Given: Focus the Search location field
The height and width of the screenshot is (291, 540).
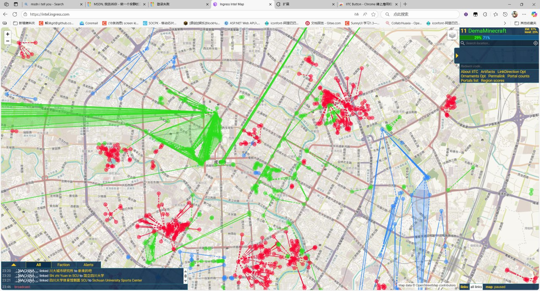Looking at the screenshot, I should (x=499, y=43).
